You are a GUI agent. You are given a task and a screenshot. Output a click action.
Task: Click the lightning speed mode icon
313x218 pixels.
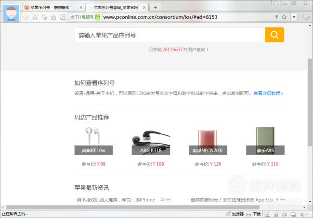277,17
